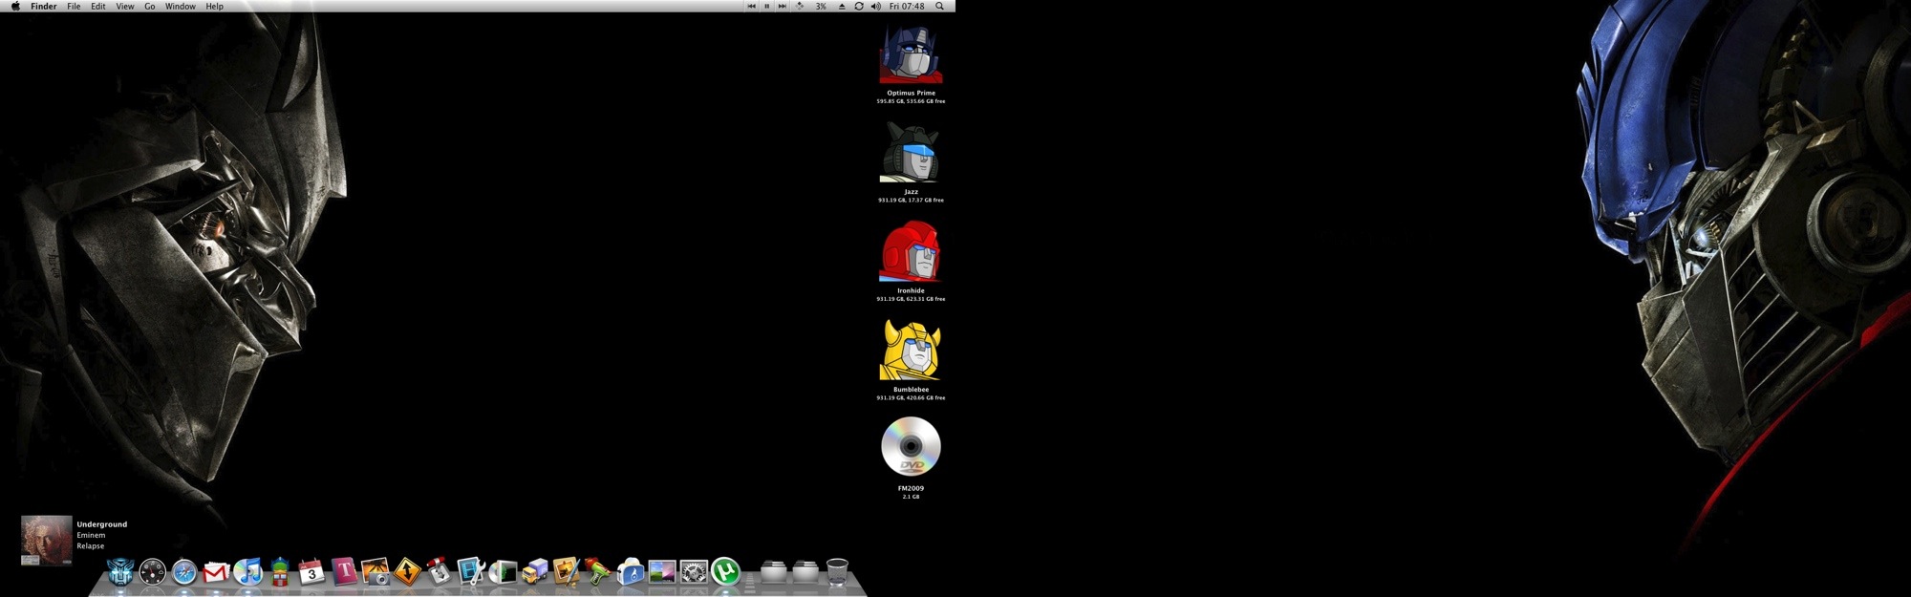Open the disc with green screen icon
1911x597 pixels.
tap(503, 572)
